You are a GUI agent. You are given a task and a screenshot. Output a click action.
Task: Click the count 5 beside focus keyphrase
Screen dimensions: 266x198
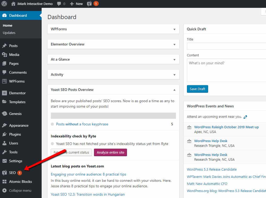172,124
